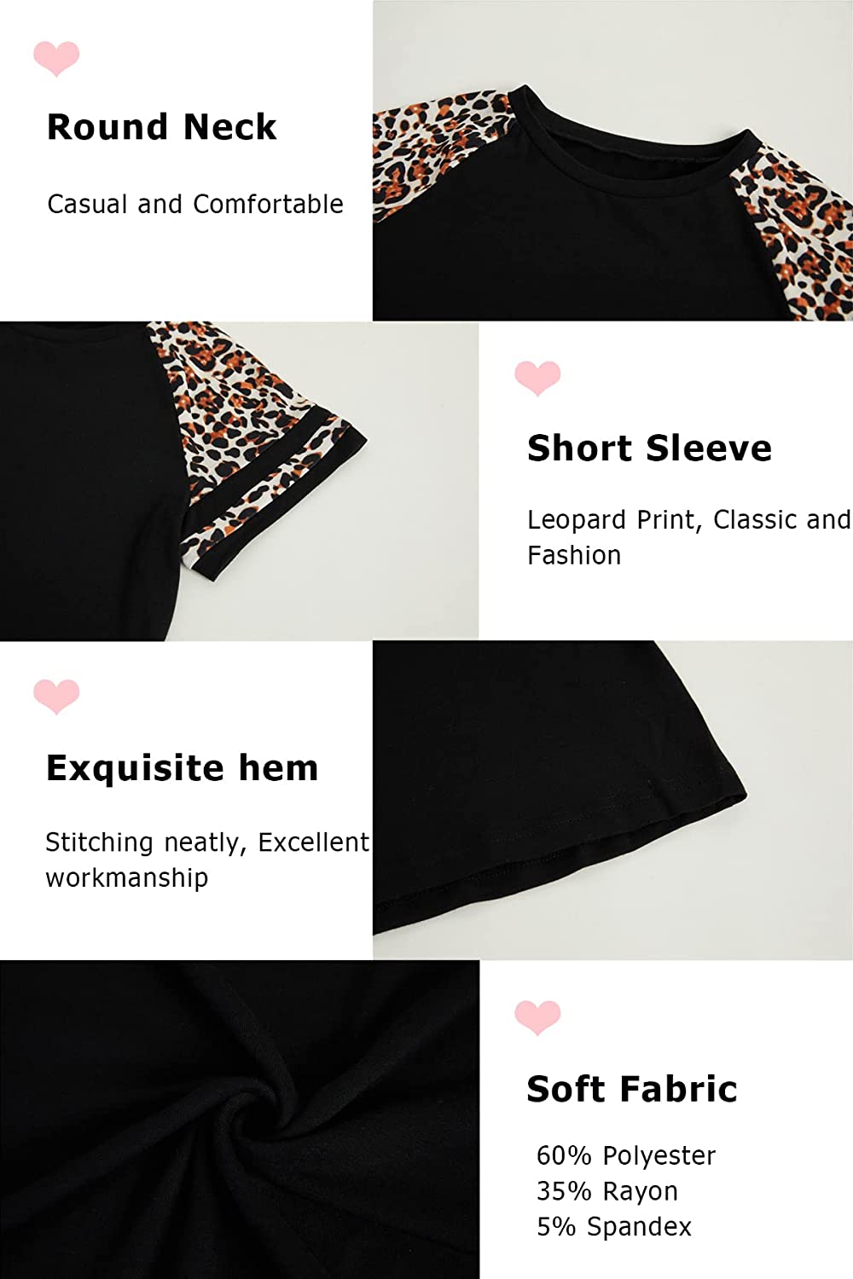The image size is (853, 1279).
Task: Click the pink heart above Round Neck
Action: pos(56,58)
